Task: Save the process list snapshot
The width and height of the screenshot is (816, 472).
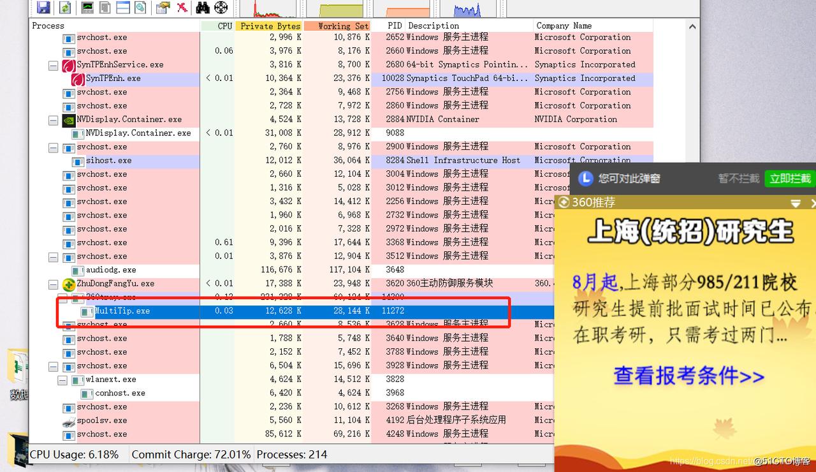Action: [43, 8]
